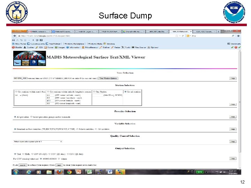Open the Information menu in Web Developer toolbar
Image resolution: width=251 pixels, height=188 pixels.
tap(74, 47)
